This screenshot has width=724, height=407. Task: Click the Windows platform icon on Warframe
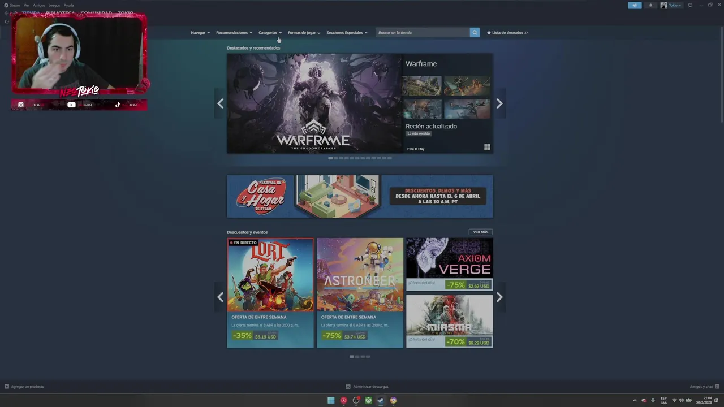(487, 147)
